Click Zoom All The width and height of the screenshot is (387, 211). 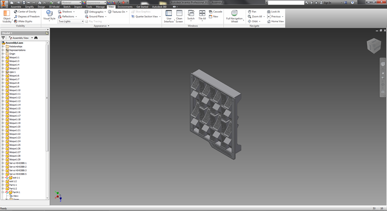point(255,16)
